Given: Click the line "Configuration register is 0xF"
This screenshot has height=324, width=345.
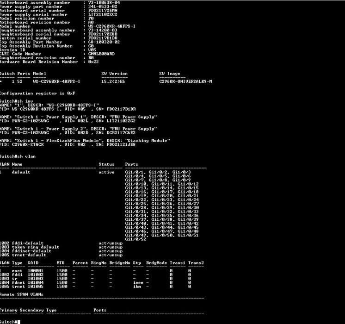Looking at the screenshot, I should point(37,93).
